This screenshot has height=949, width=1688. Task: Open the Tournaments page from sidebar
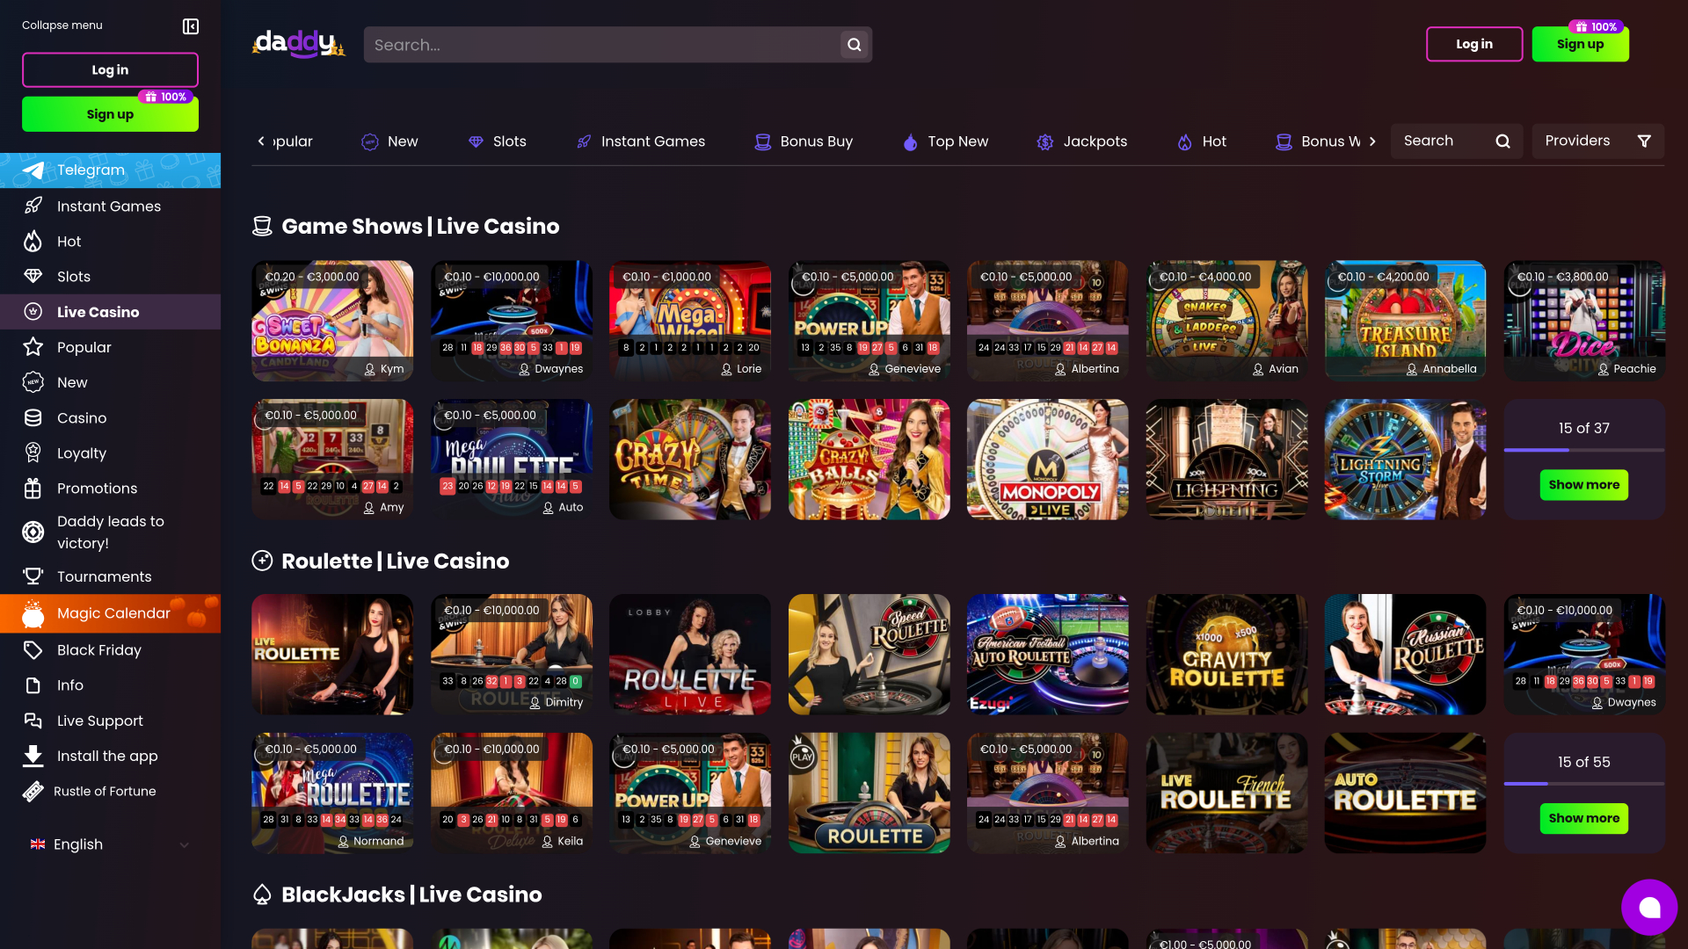(x=102, y=576)
